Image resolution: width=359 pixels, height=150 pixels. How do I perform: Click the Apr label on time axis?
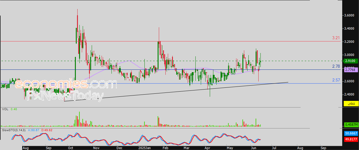tap(207, 148)
